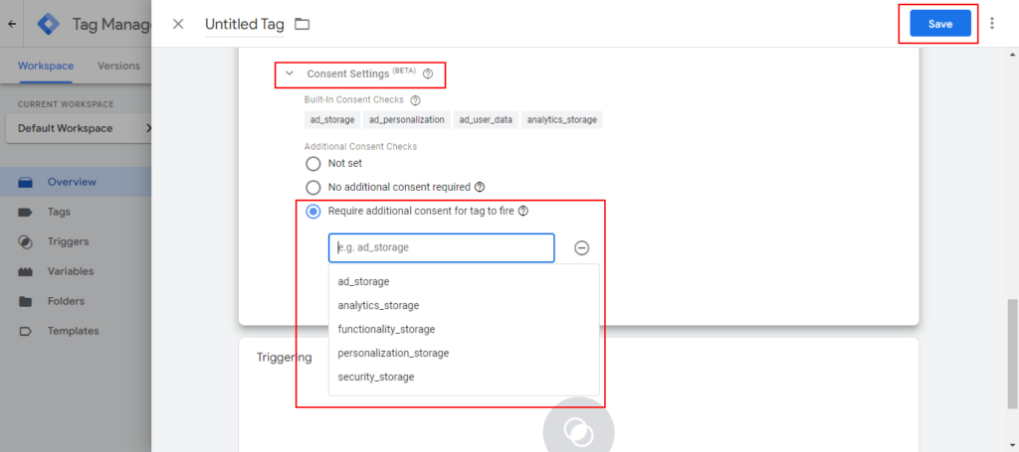Click the Untitled Tag name field
Screen dimensions: 1019x452
(x=244, y=24)
